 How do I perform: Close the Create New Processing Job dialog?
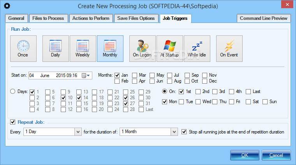click(287, 4)
